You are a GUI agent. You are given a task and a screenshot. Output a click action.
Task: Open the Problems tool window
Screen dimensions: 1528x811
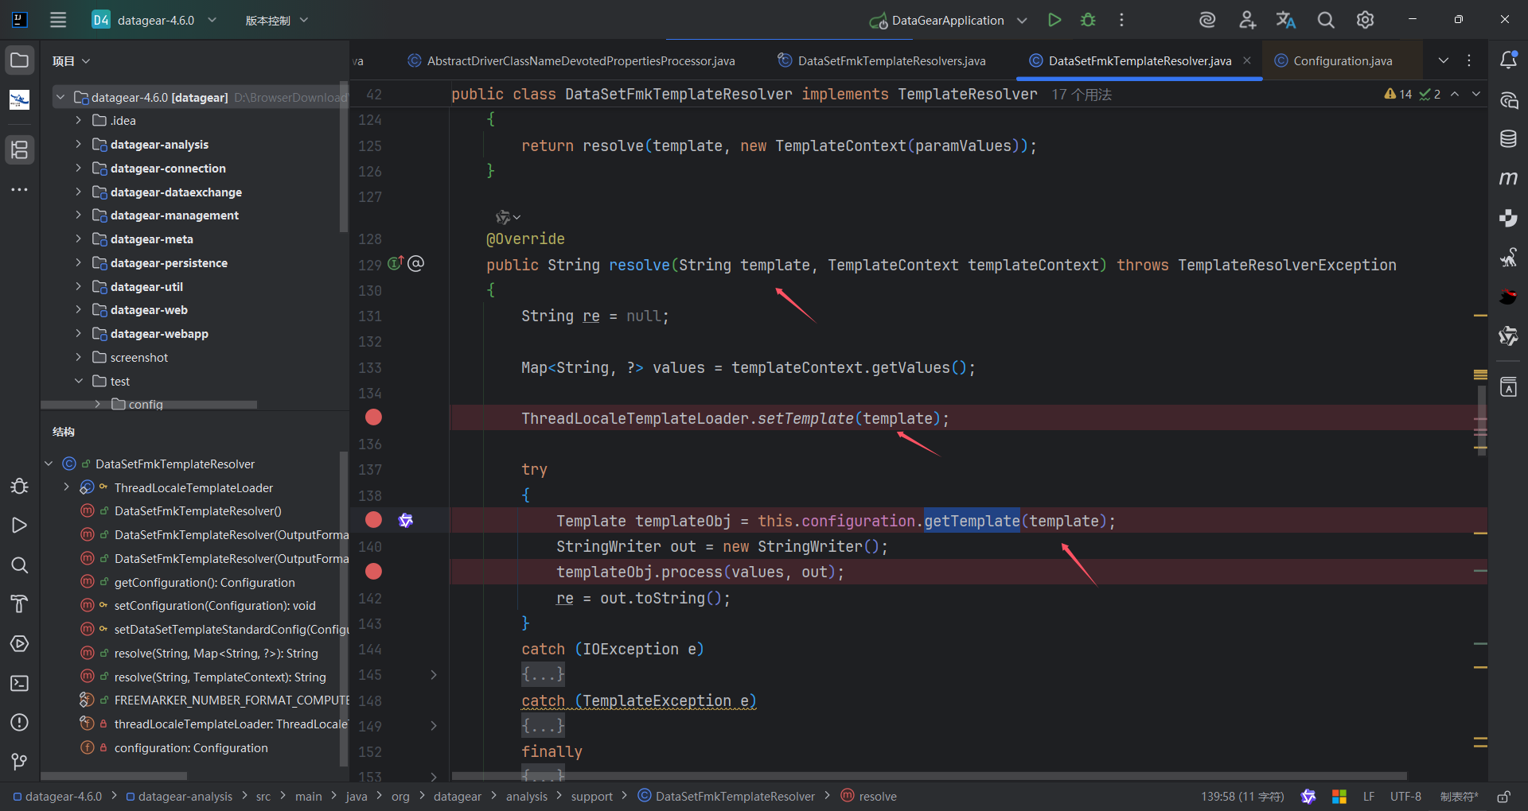click(x=20, y=723)
